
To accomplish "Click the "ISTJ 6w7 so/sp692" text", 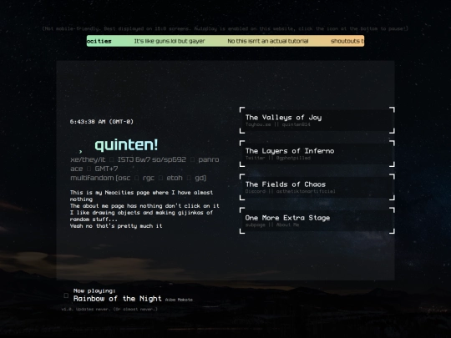I will [151, 159].
